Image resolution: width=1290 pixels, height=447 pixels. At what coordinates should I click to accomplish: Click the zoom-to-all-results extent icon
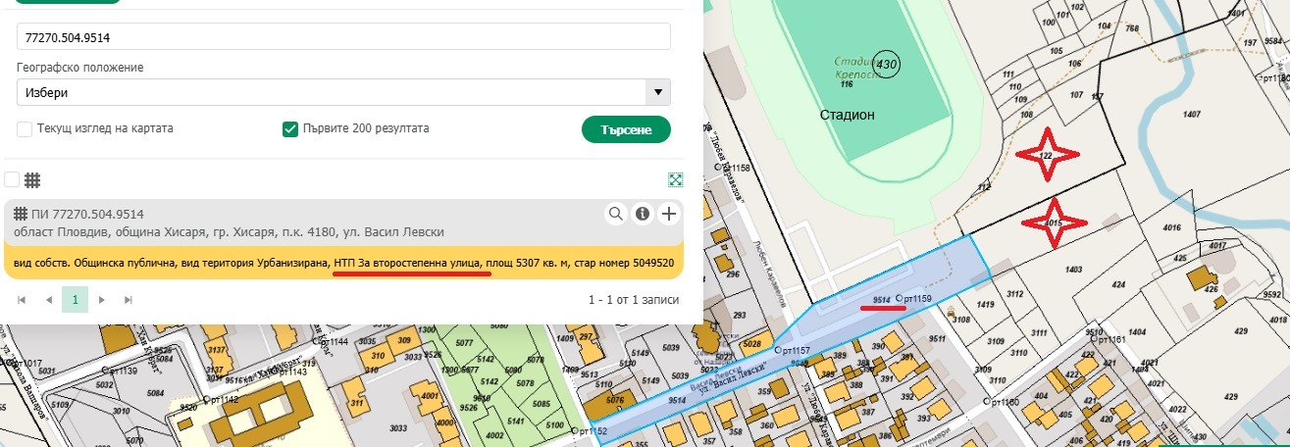[675, 179]
